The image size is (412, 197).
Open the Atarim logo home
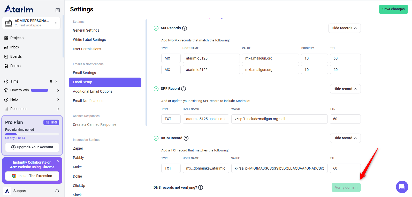click(x=19, y=9)
